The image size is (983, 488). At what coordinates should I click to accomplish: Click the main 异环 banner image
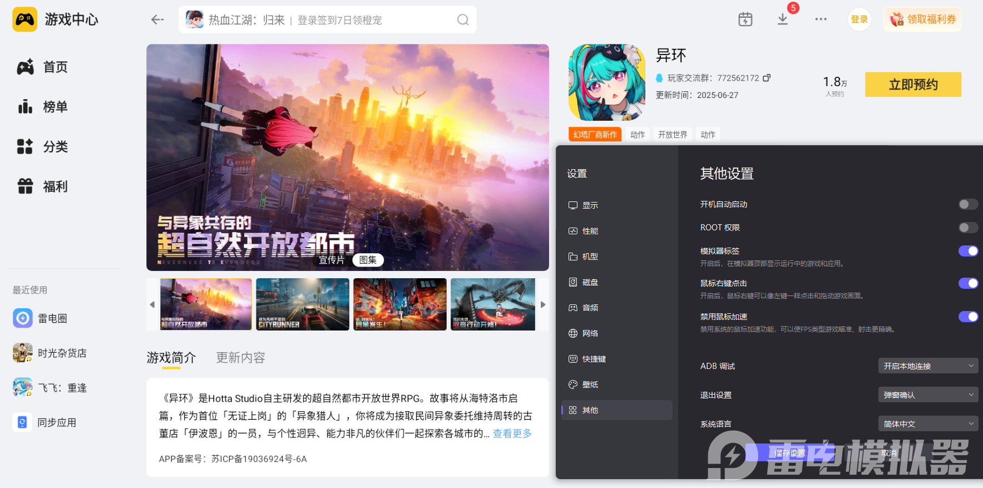pos(348,157)
